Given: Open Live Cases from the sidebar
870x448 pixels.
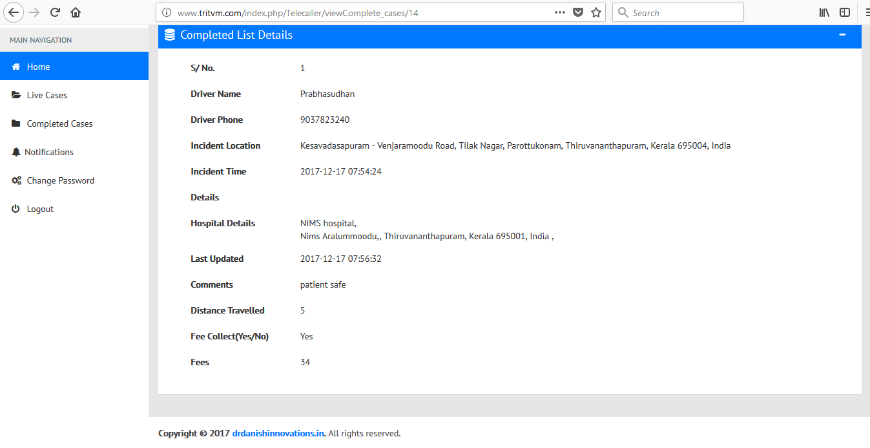Looking at the screenshot, I should tap(47, 95).
